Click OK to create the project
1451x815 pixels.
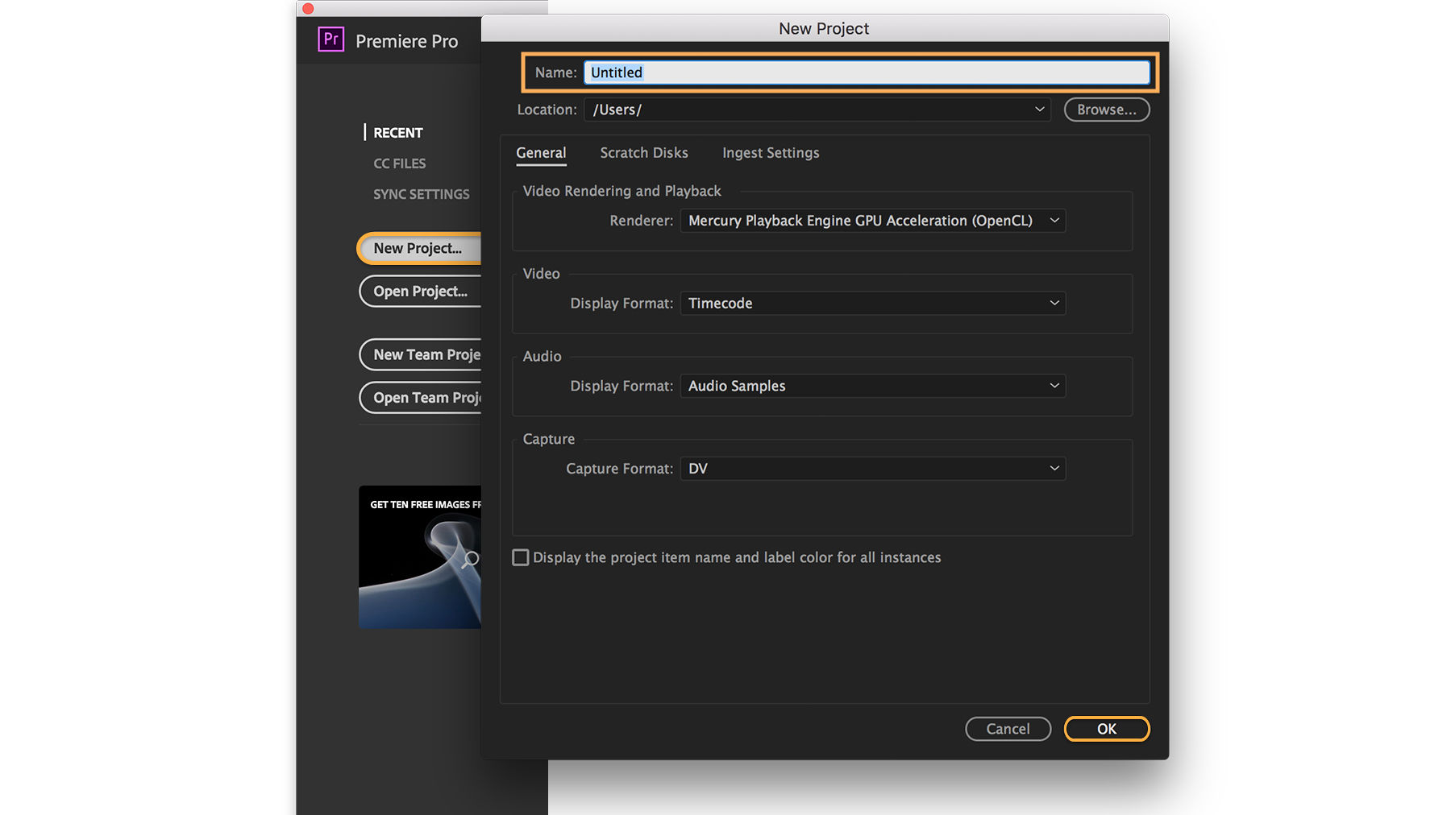(1106, 729)
